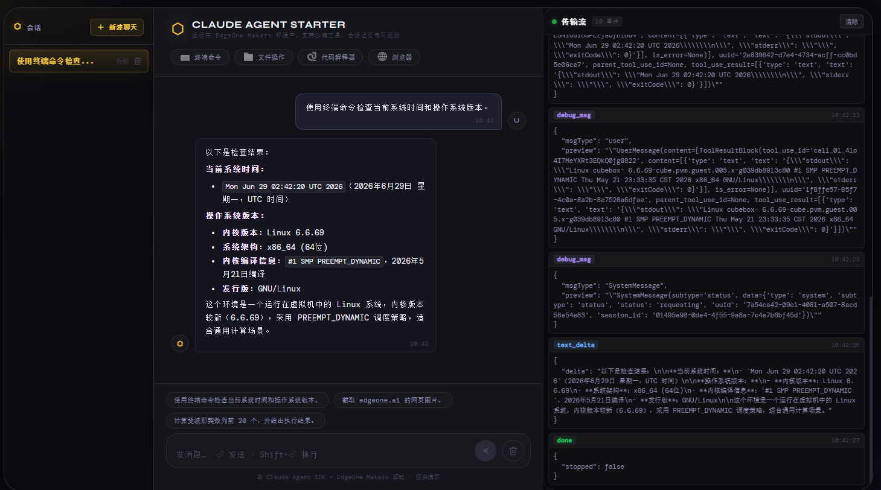Click the inline code Mon Jun 29 02:42:20 UTC 2026
Image resolution: width=881 pixels, height=490 pixels.
pyautogui.click(x=284, y=186)
